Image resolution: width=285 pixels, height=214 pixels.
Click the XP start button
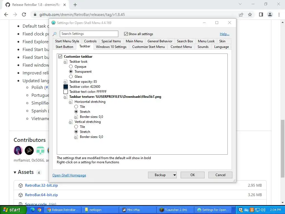tap(13, 210)
